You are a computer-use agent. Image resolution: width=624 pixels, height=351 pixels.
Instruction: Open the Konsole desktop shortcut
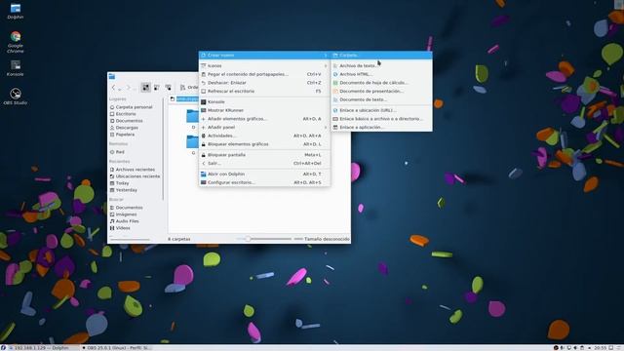(x=16, y=67)
